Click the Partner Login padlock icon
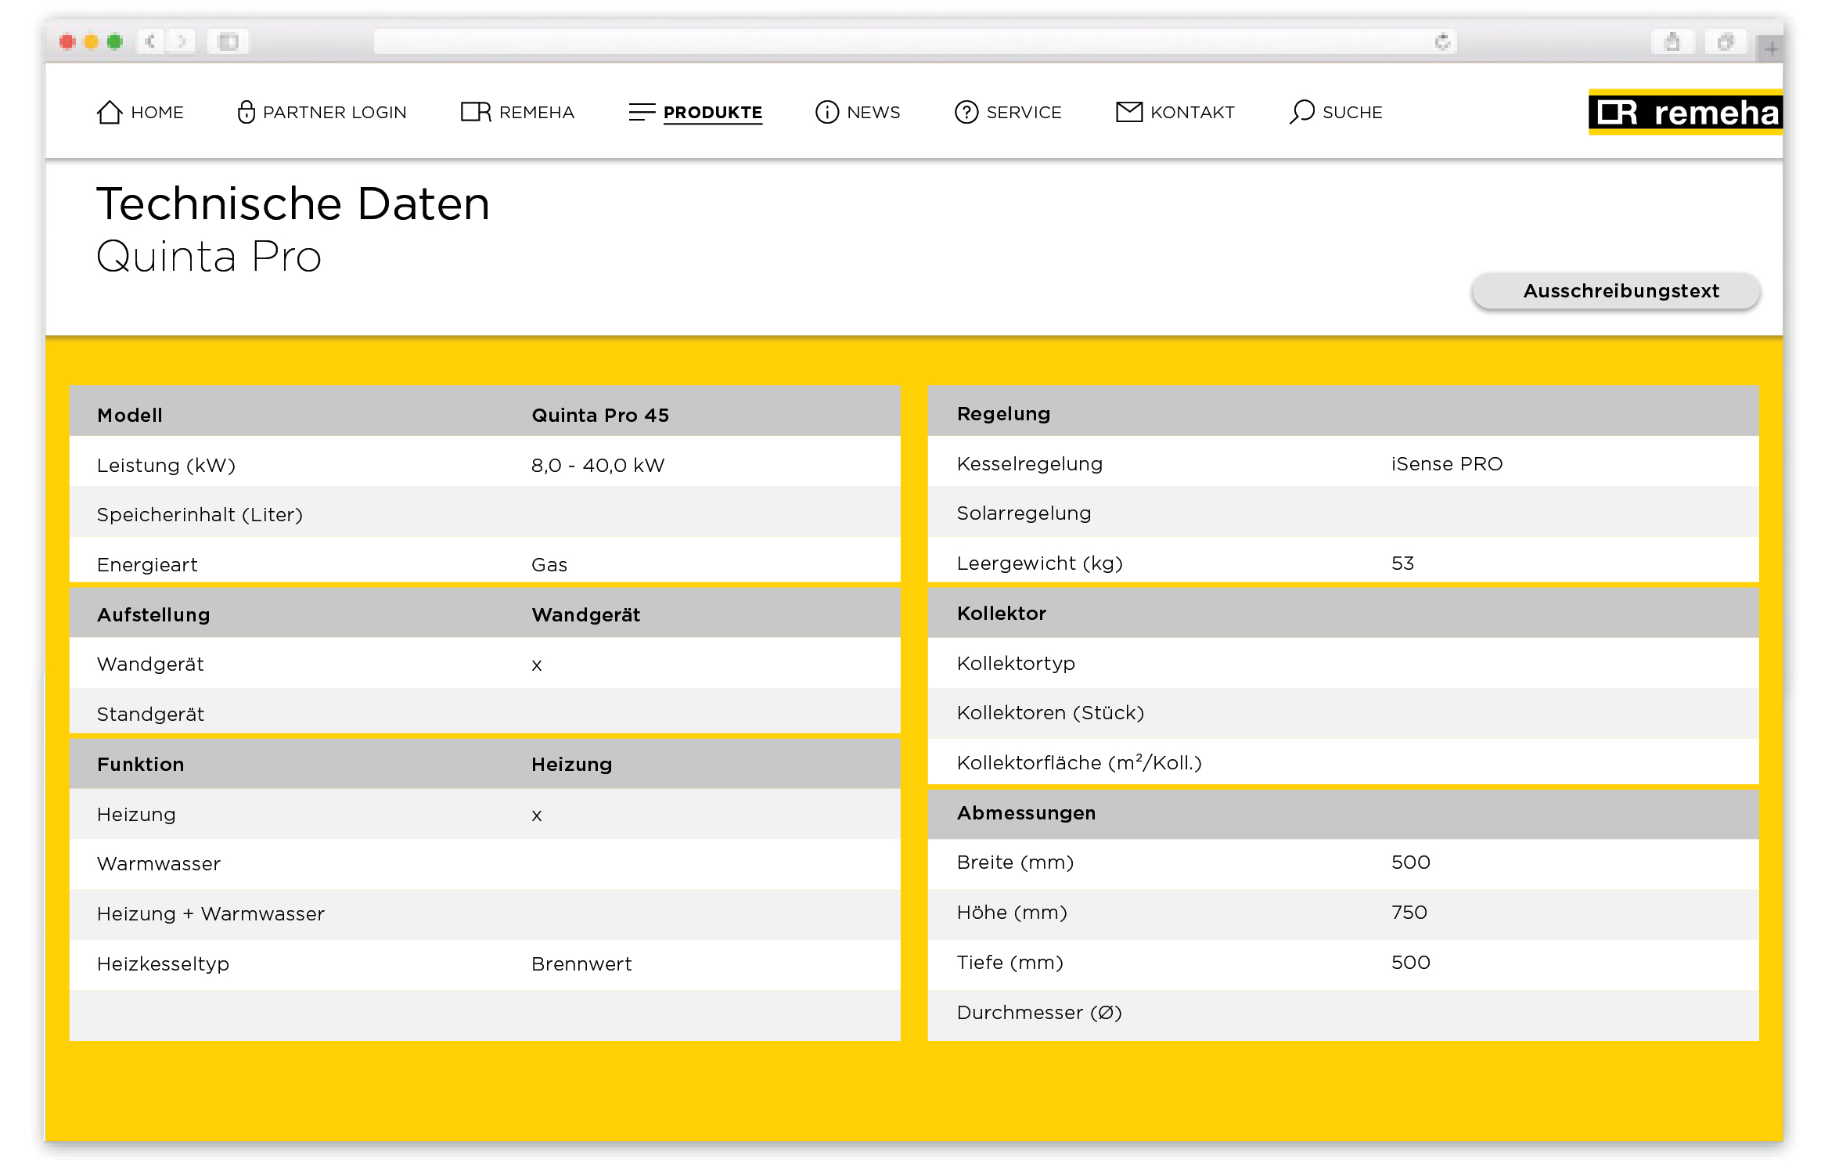Image resolution: width=1821 pixels, height=1174 pixels. (246, 112)
